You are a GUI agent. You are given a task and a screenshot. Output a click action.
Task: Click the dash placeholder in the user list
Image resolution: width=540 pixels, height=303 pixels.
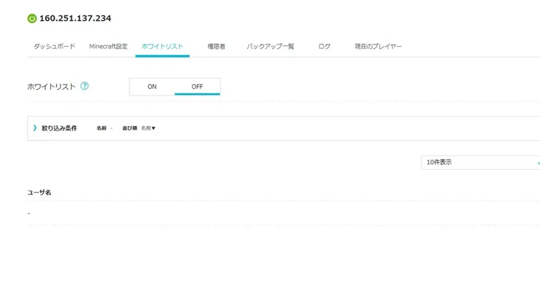point(29,212)
